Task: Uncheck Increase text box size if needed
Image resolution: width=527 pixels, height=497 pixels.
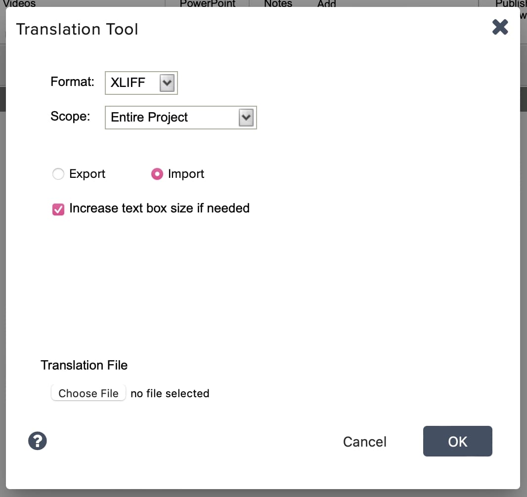Action: 58,209
